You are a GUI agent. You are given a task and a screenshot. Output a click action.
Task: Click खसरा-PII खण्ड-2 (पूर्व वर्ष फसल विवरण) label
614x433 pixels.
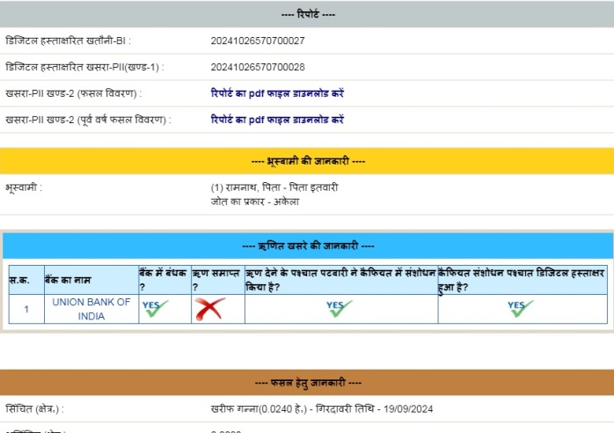pyautogui.click(x=88, y=120)
